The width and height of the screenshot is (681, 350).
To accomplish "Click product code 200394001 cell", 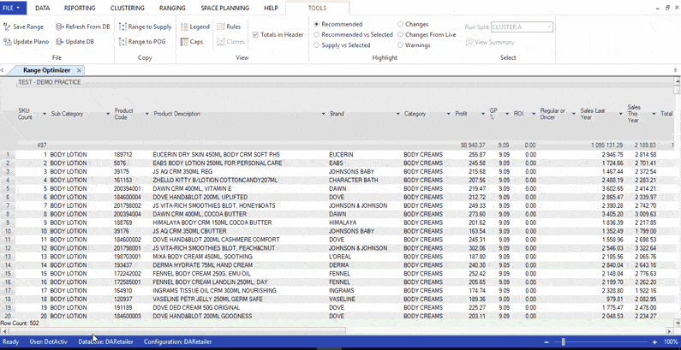I will click(x=127, y=188).
